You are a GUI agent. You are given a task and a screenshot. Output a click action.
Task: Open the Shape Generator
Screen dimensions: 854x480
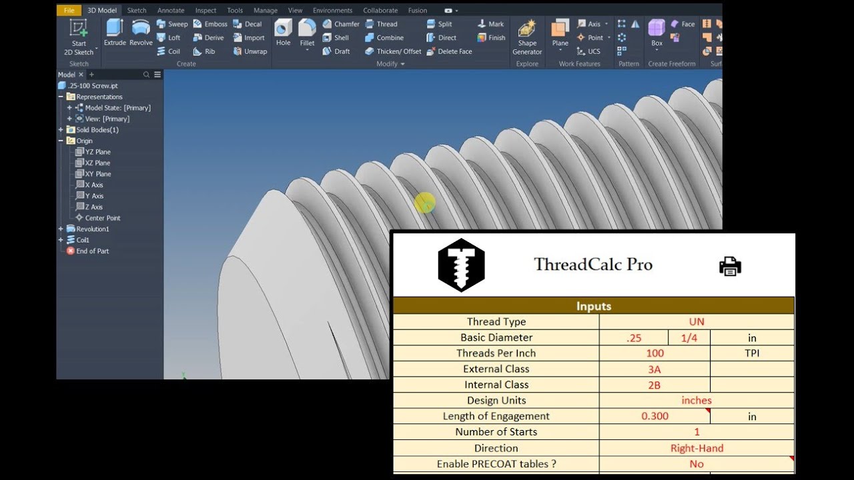[x=527, y=37]
